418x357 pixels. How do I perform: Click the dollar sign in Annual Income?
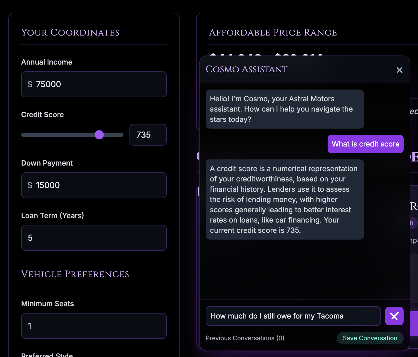[30, 85]
